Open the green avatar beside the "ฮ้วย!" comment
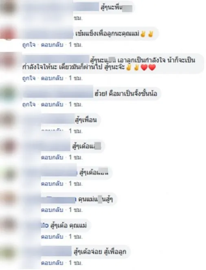Screen dimensions: 206x270 coord(8,94)
